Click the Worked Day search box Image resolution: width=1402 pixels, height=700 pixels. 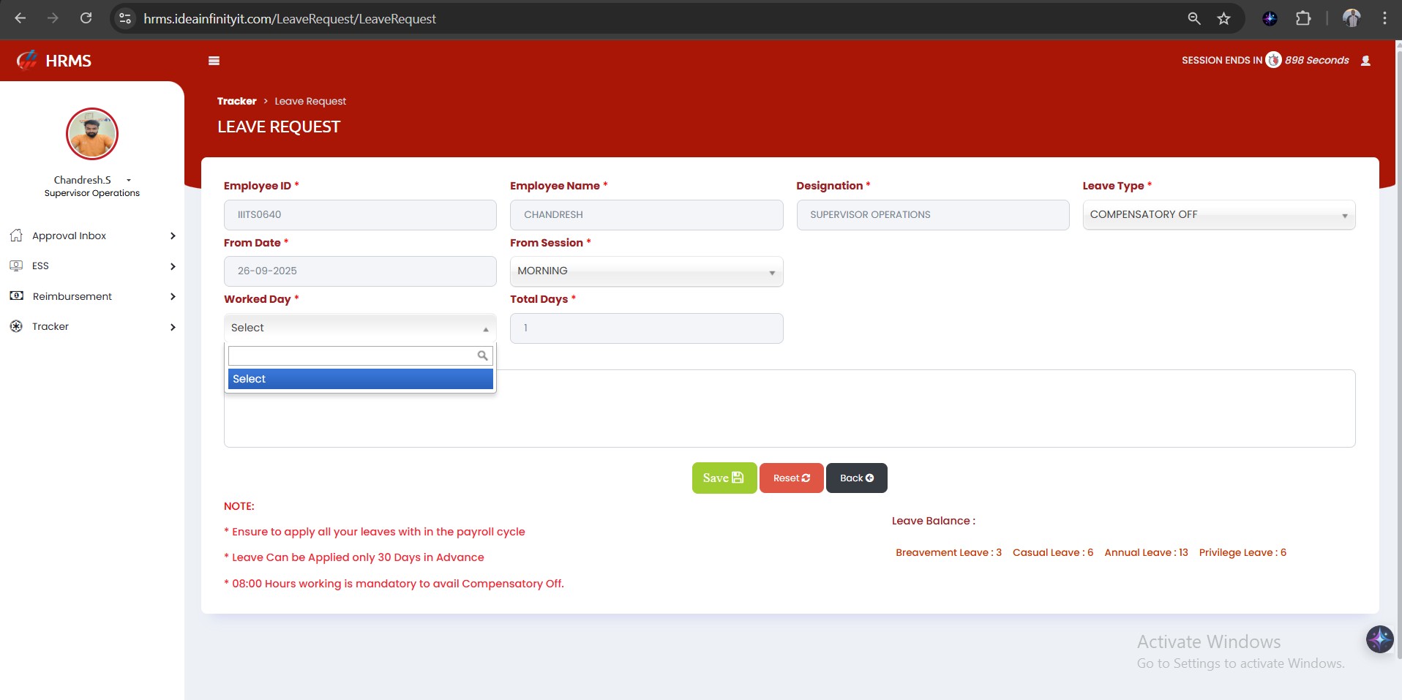(x=360, y=355)
